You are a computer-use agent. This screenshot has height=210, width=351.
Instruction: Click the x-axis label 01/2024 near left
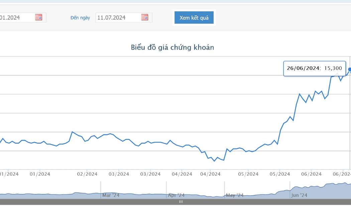point(40,174)
